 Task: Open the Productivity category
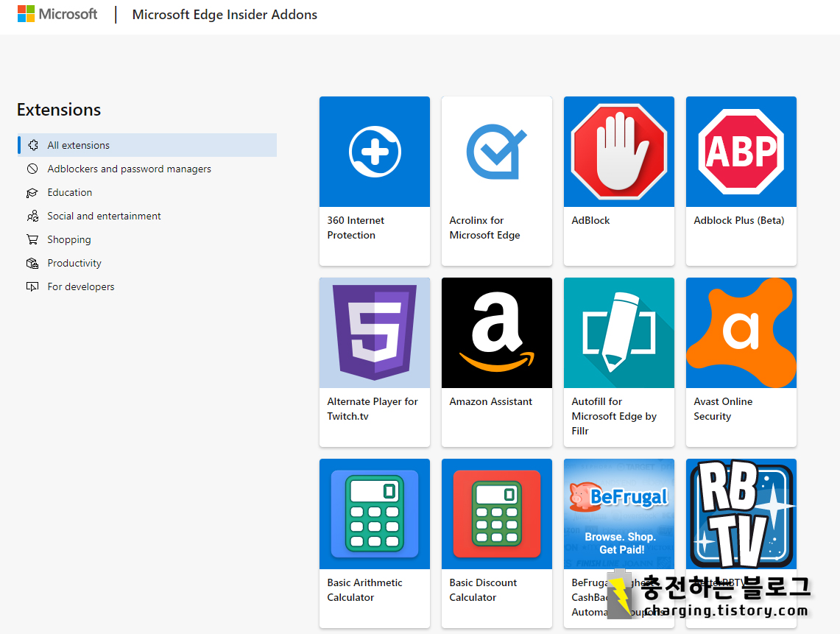(x=74, y=263)
